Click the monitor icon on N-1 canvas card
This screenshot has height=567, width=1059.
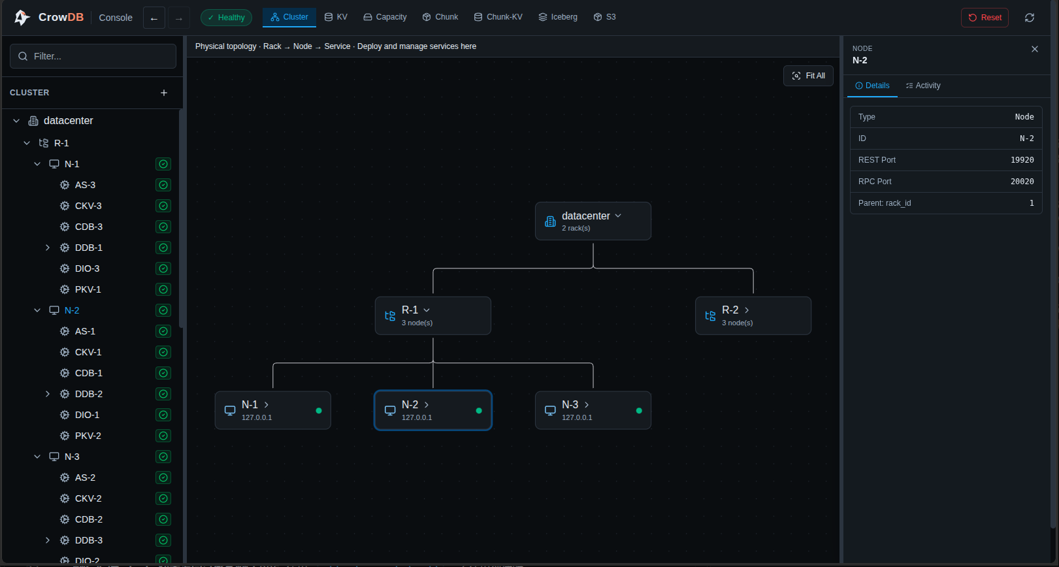230,410
